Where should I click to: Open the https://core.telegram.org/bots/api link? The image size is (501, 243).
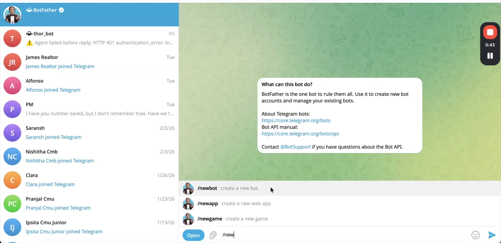click(x=300, y=134)
